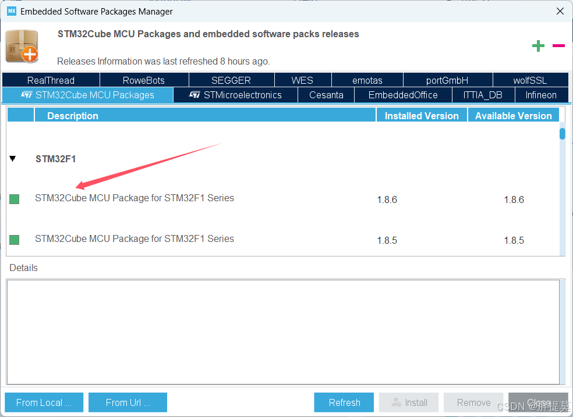Click the Install button
573x417 pixels.
pyautogui.click(x=409, y=402)
